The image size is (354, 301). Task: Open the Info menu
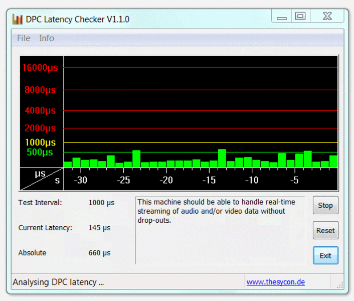(47, 38)
